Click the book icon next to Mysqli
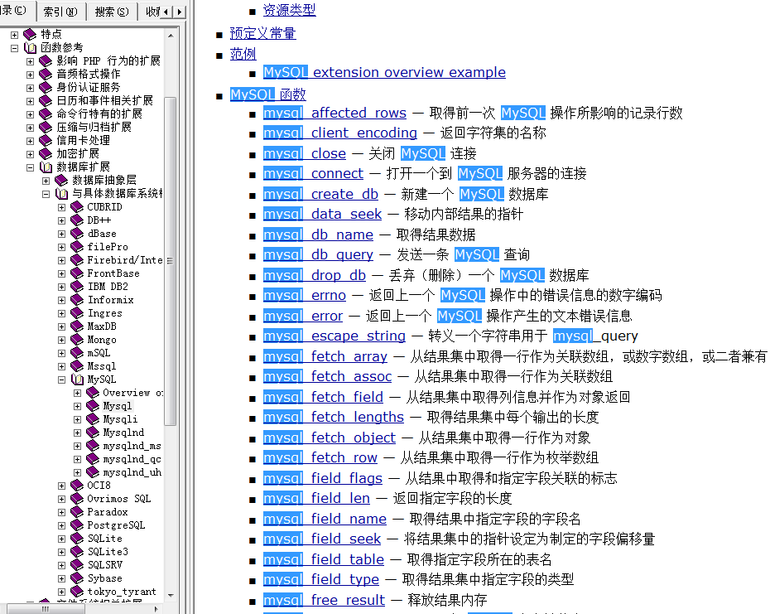 [x=93, y=419]
